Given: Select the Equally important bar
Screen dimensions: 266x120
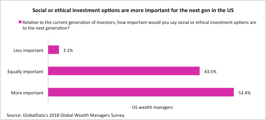Looking at the screenshot, I should coord(124,71).
